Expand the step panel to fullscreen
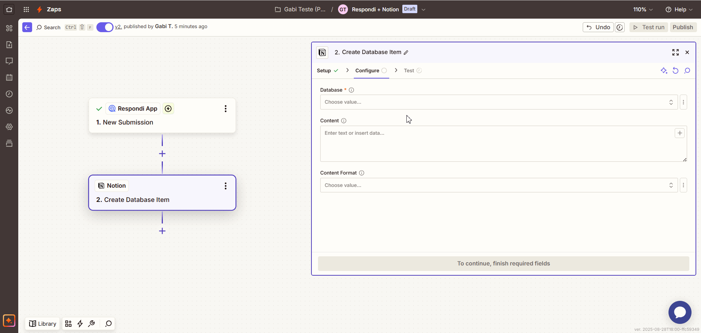 (675, 52)
